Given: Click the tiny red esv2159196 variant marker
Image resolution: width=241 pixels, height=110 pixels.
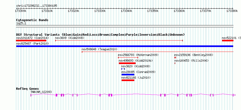Looking at the screenshot, I should [175, 58].
